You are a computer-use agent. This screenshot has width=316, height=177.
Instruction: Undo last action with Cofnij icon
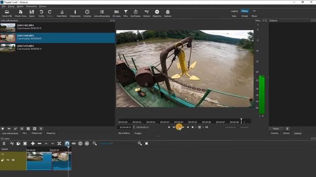click(41, 12)
